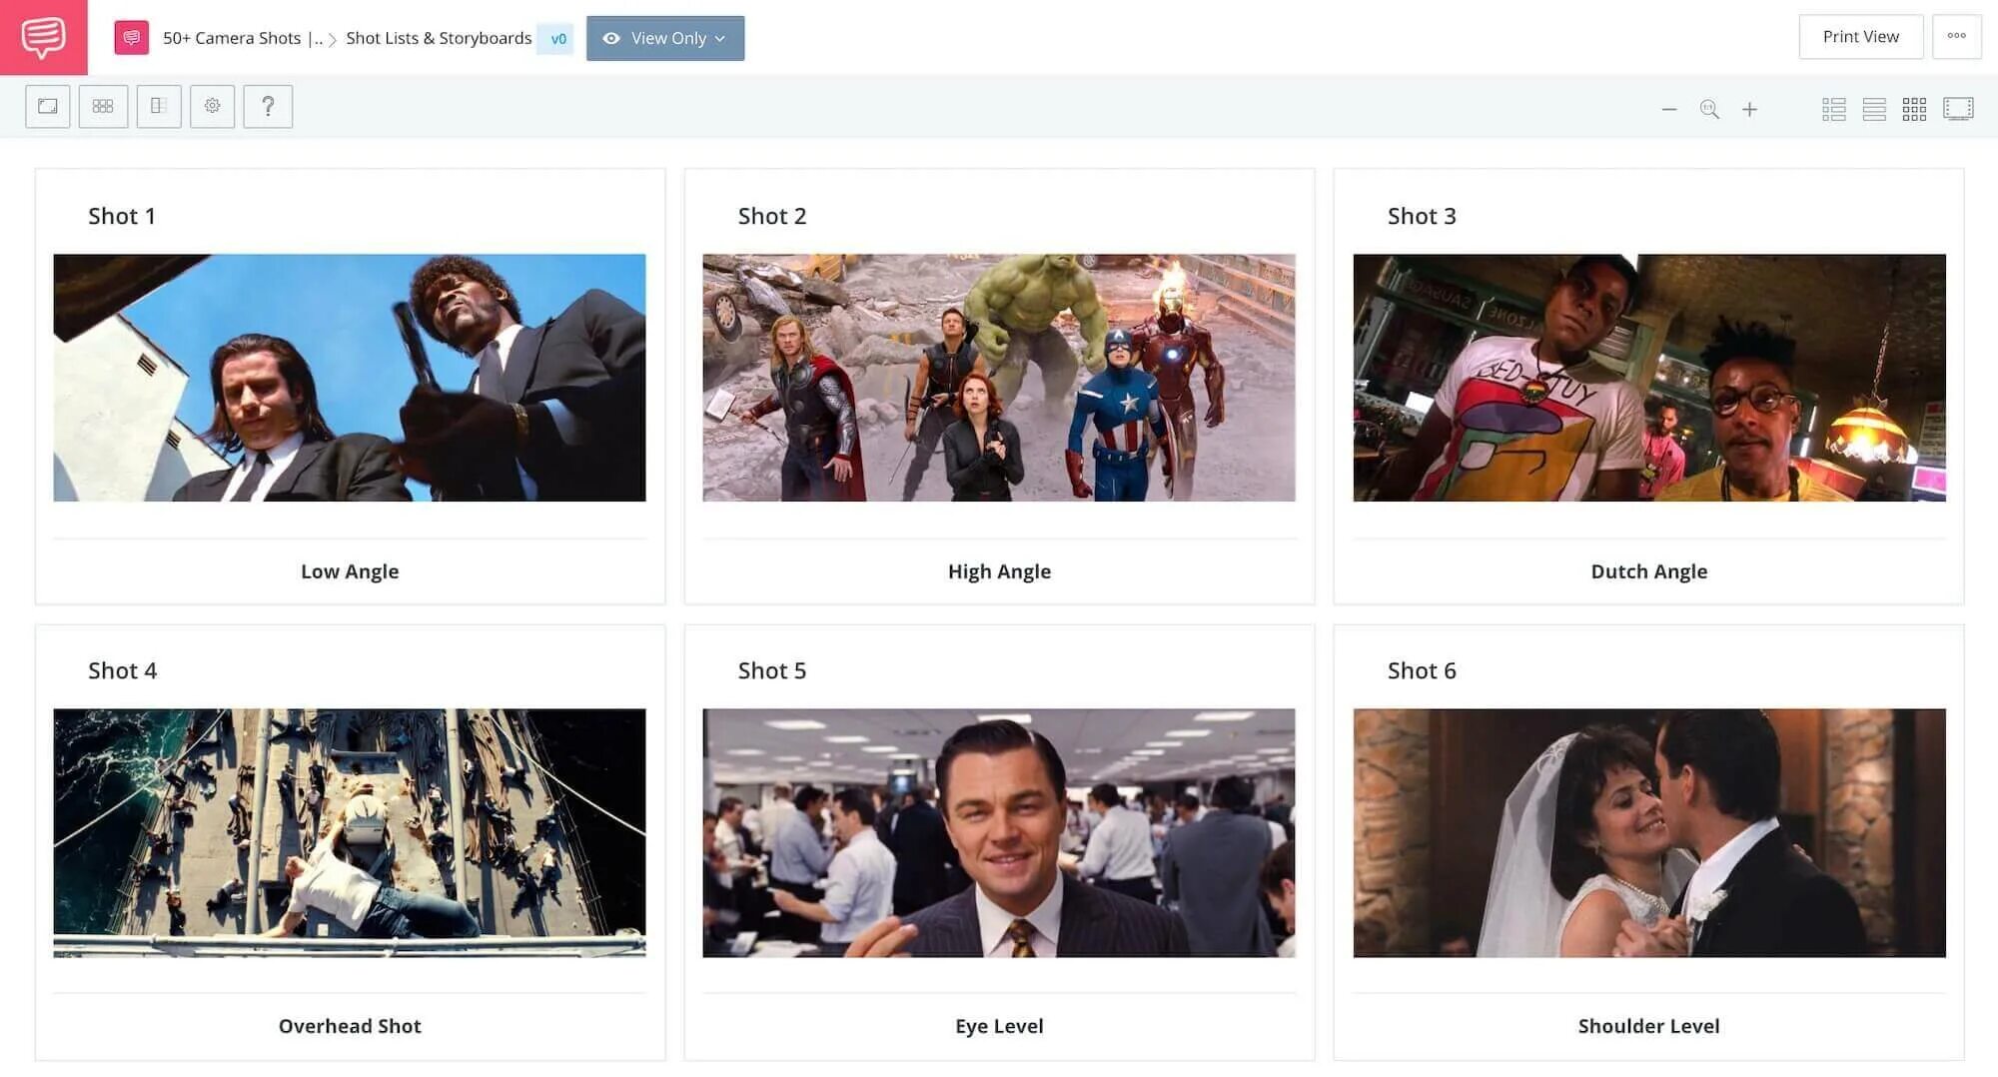
Task: Click the eye icon in View Only
Action: point(611,38)
